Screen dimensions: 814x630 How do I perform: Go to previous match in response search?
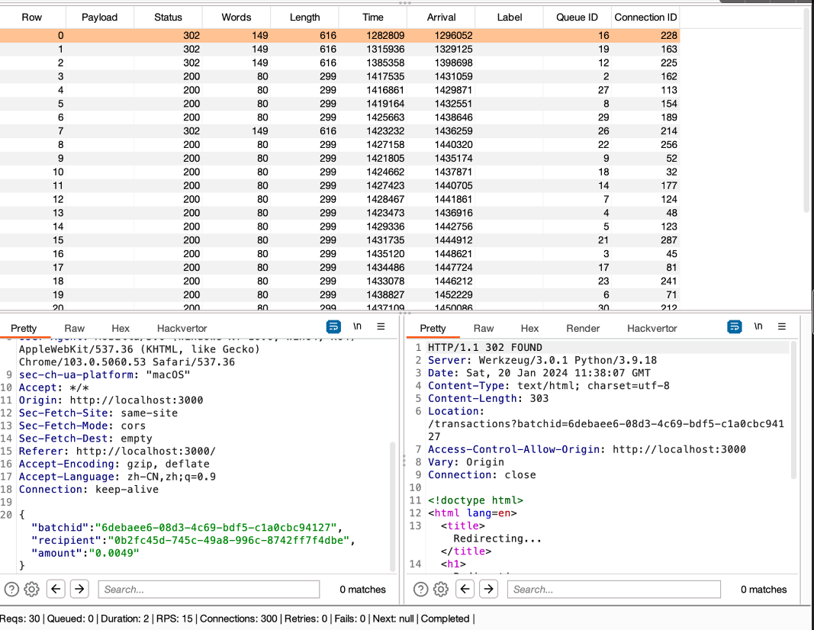pos(465,589)
